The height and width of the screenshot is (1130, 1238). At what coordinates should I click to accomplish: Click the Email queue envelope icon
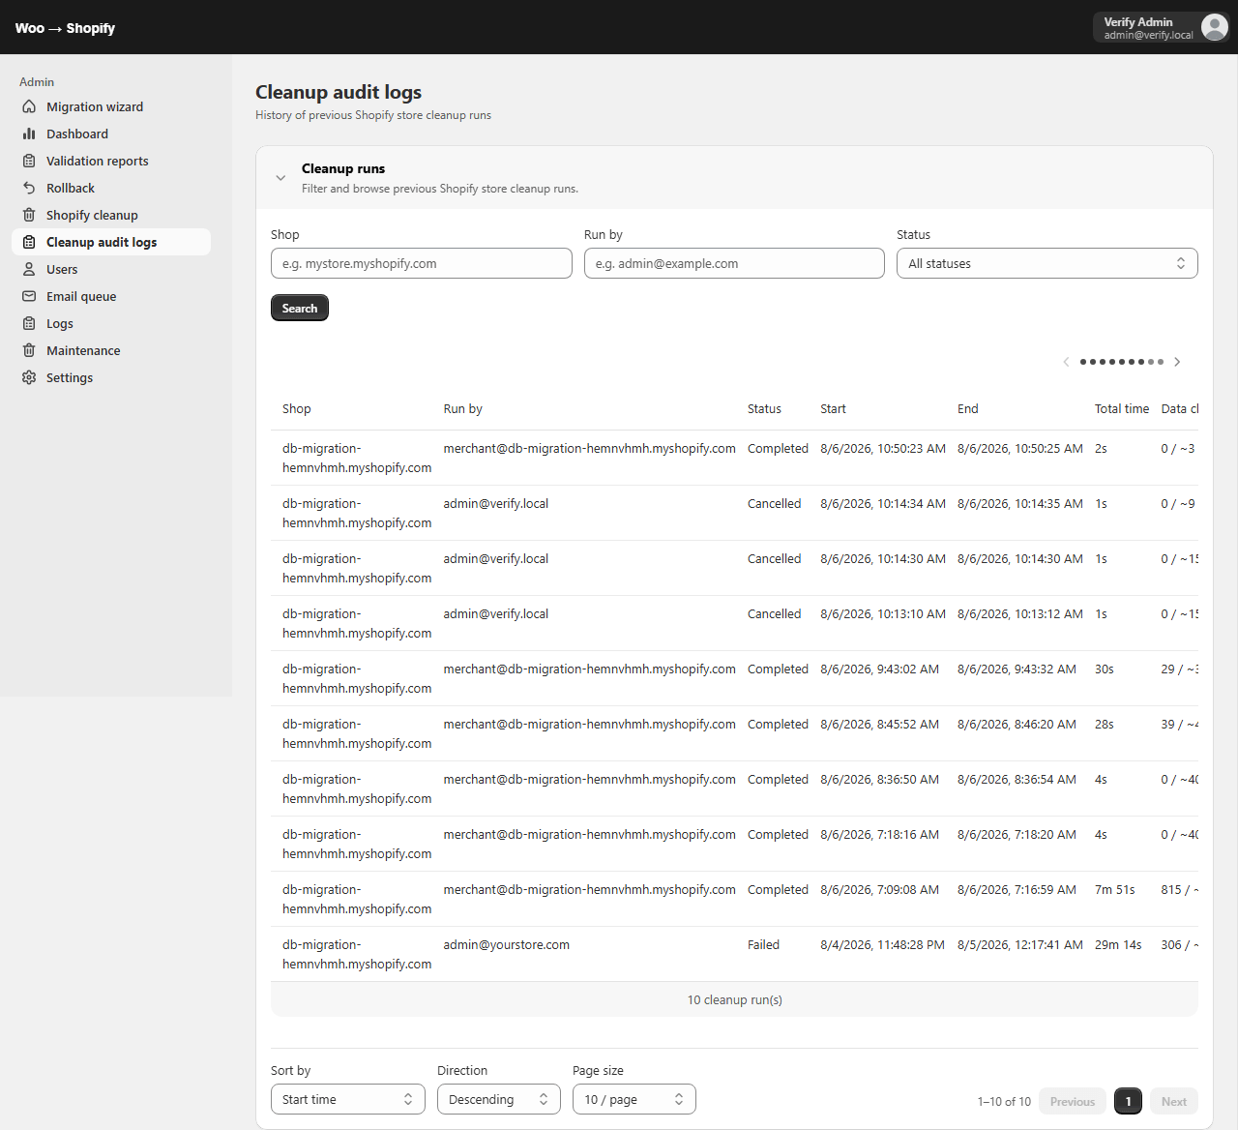click(29, 296)
